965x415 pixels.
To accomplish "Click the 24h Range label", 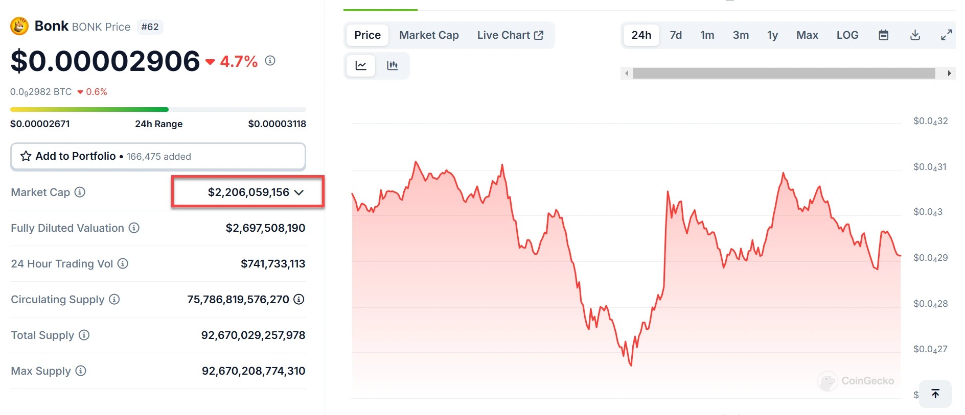I will pos(158,124).
